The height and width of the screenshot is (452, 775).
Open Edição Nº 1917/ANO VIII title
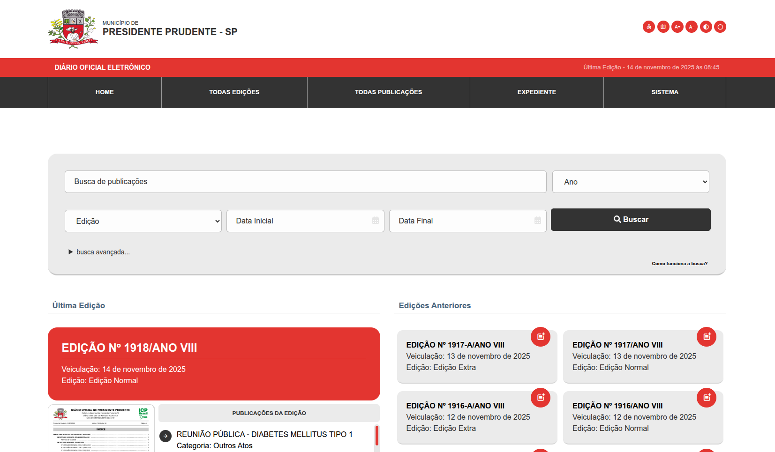pyautogui.click(x=617, y=345)
